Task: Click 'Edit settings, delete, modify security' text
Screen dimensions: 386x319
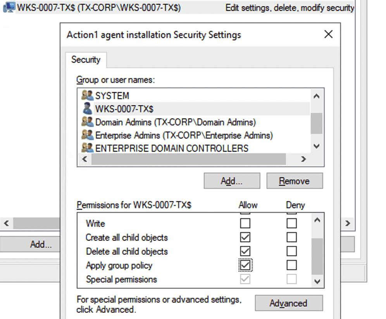Action: tap(290, 8)
